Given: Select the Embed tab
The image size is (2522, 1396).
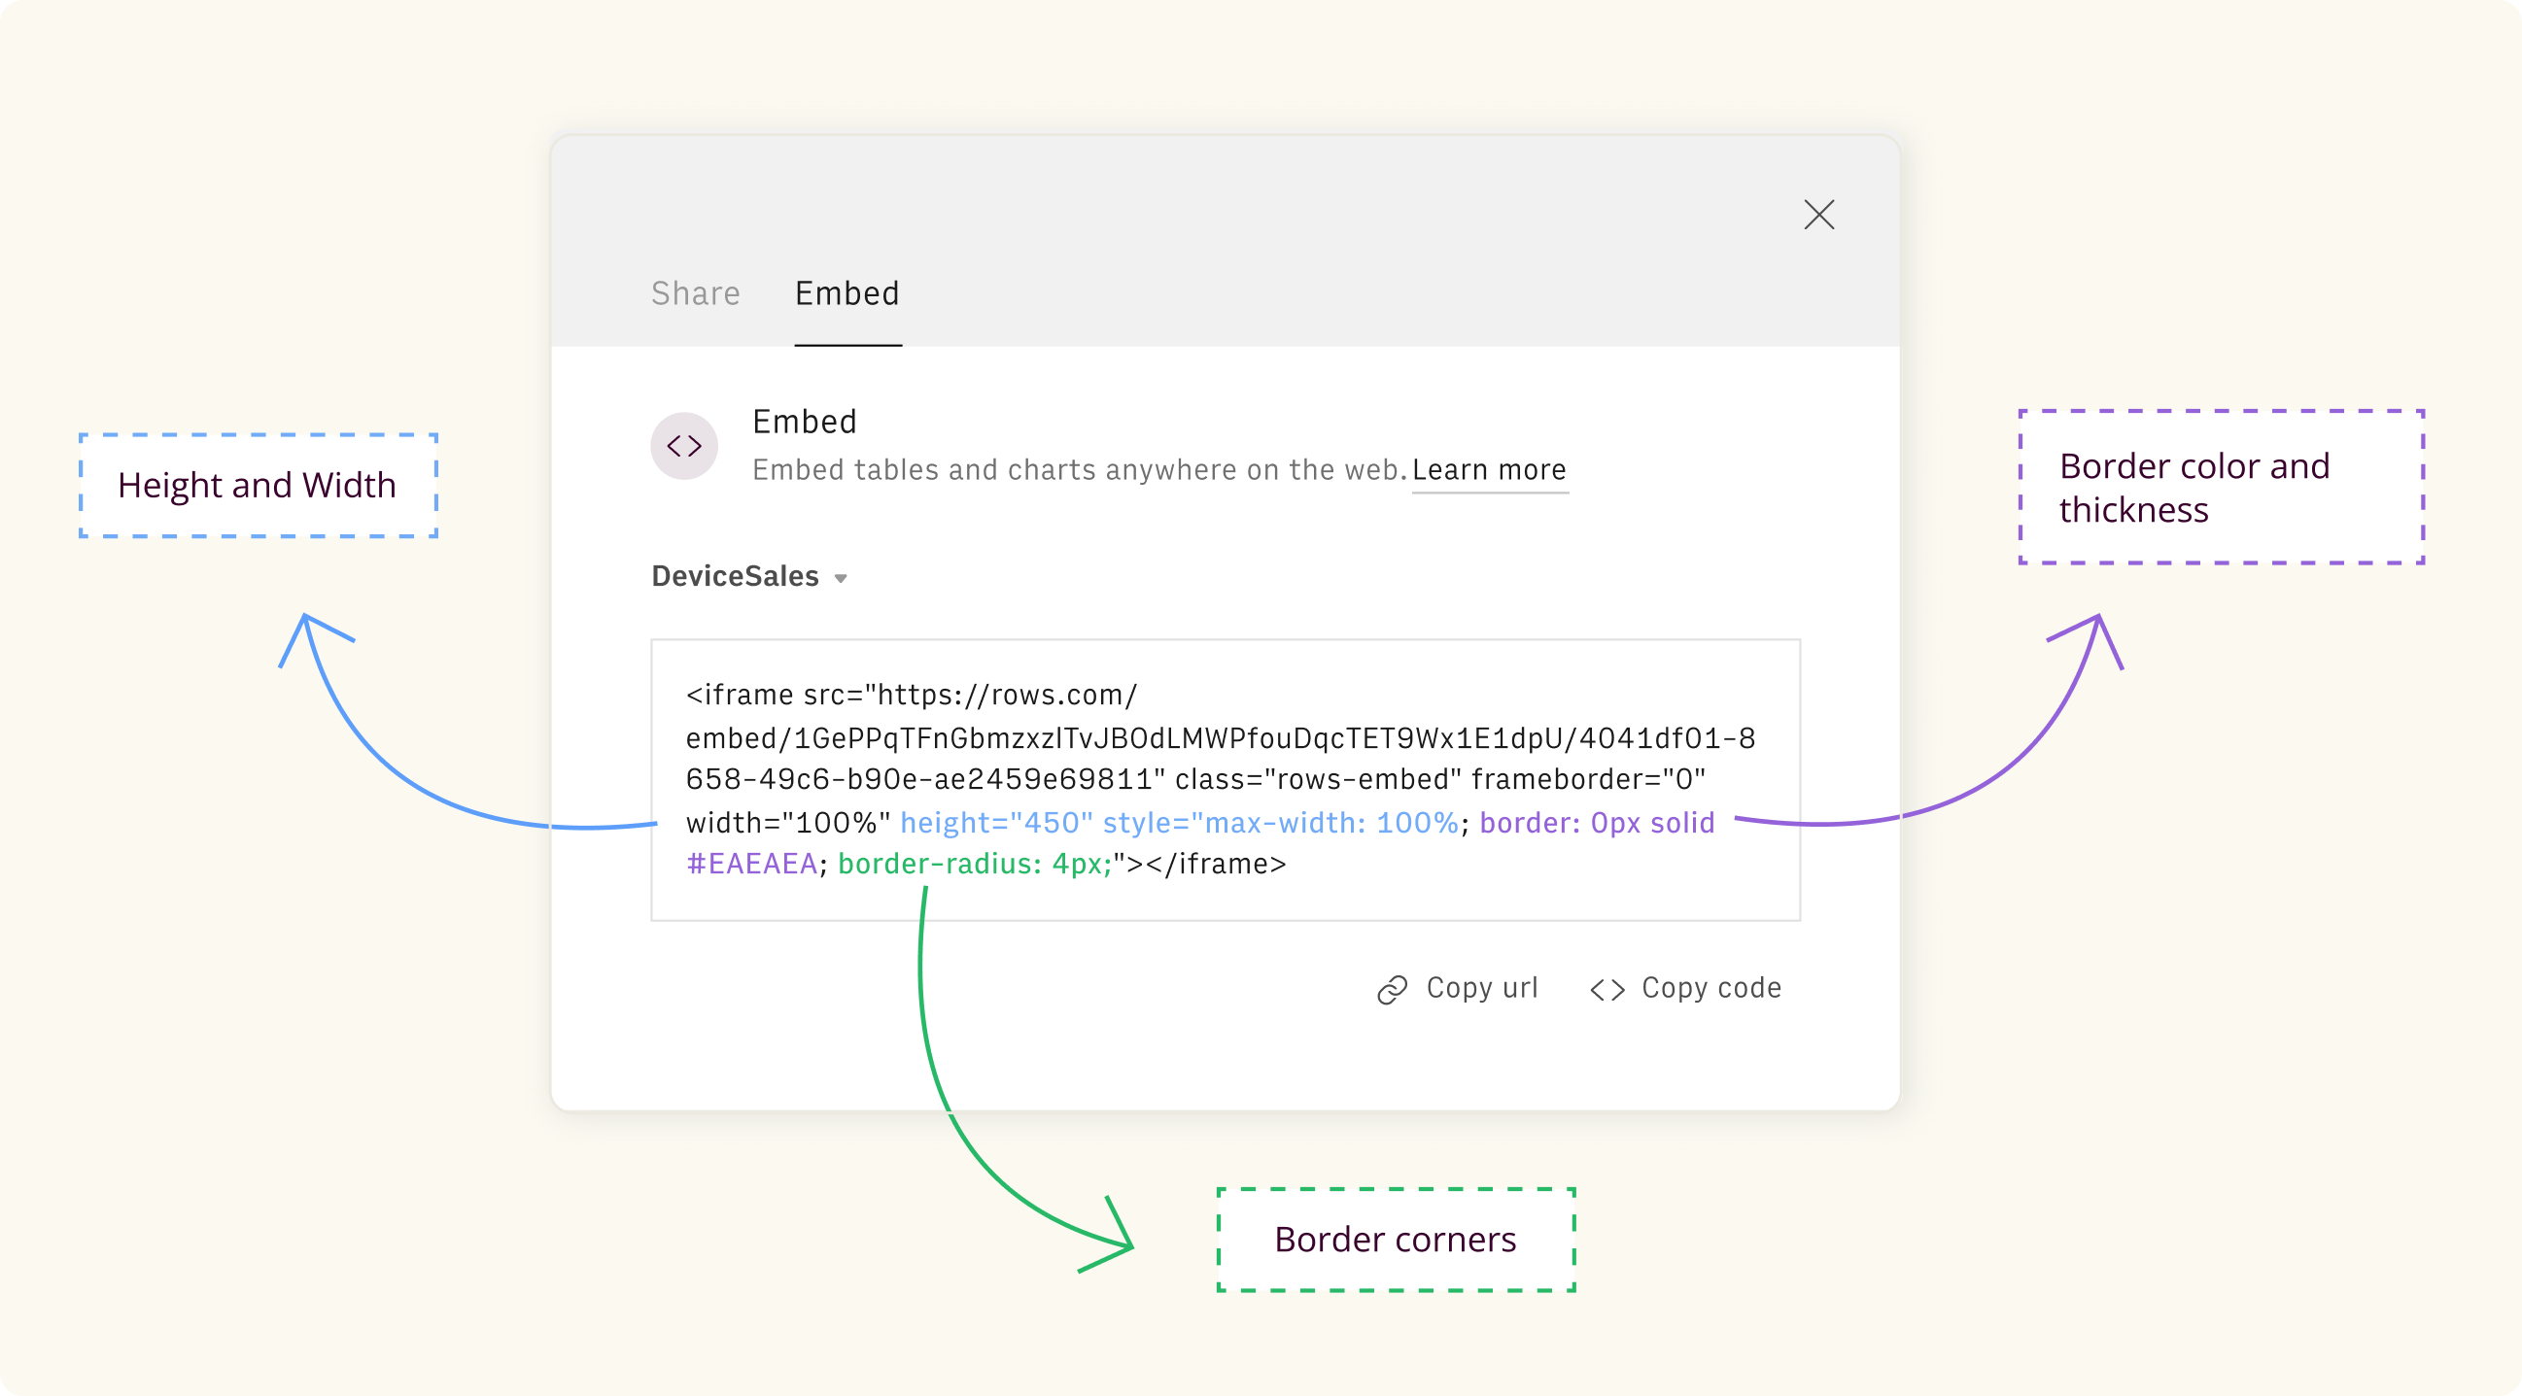Looking at the screenshot, I should click(x=846, y=293).
